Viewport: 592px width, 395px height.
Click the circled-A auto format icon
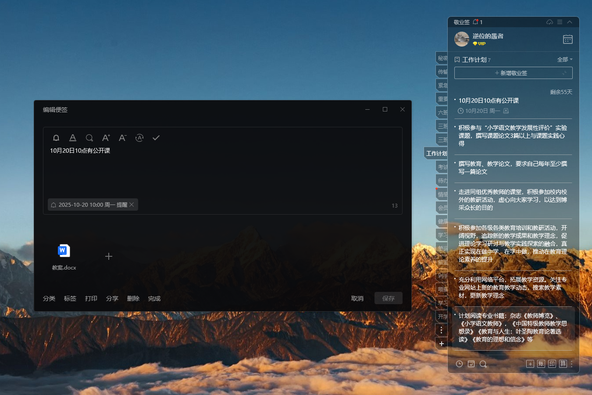tap(139, 138)
